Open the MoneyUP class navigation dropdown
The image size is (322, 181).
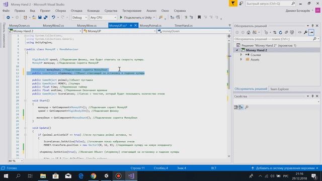tap(120, 31)
